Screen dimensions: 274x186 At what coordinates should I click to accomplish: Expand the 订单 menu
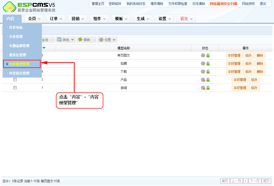(55, 19)
